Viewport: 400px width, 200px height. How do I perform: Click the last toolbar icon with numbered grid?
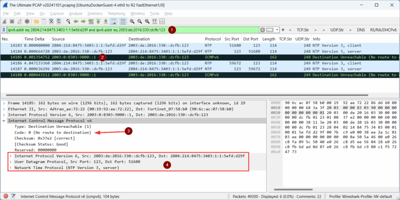(x=162, y=21)
